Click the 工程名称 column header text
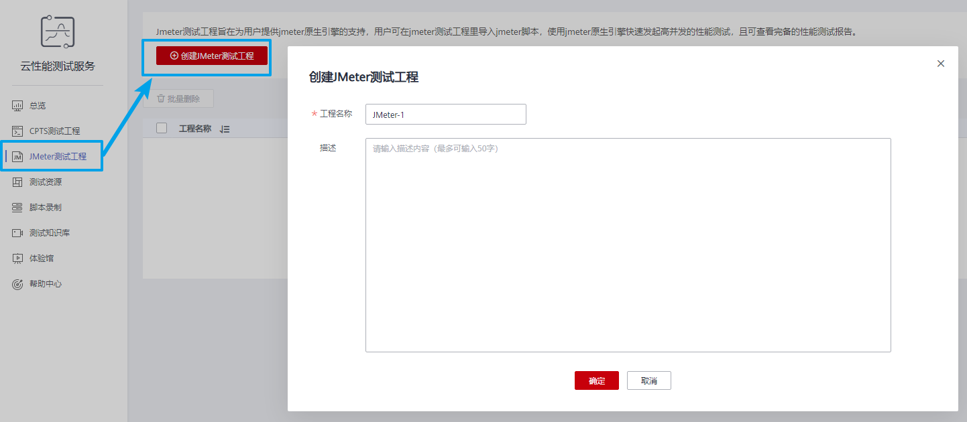Viewport: 967px width, 422px height. click(x=195, y=129)
